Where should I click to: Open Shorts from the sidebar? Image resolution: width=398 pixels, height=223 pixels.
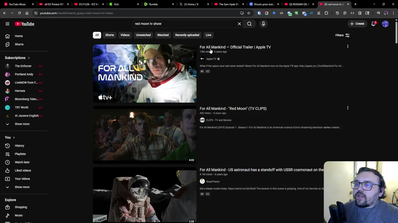pos(19,44)
